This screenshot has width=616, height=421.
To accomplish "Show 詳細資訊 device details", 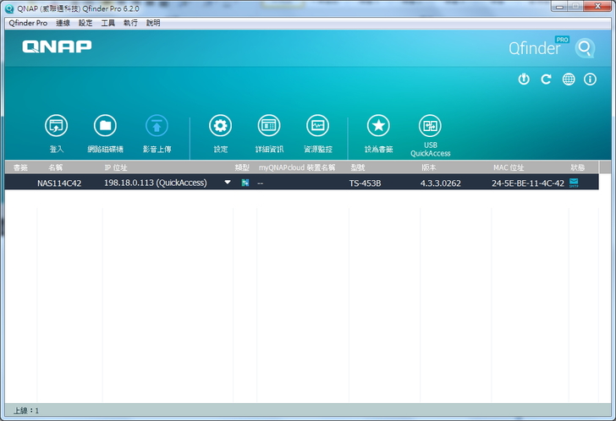I will 269,127.
